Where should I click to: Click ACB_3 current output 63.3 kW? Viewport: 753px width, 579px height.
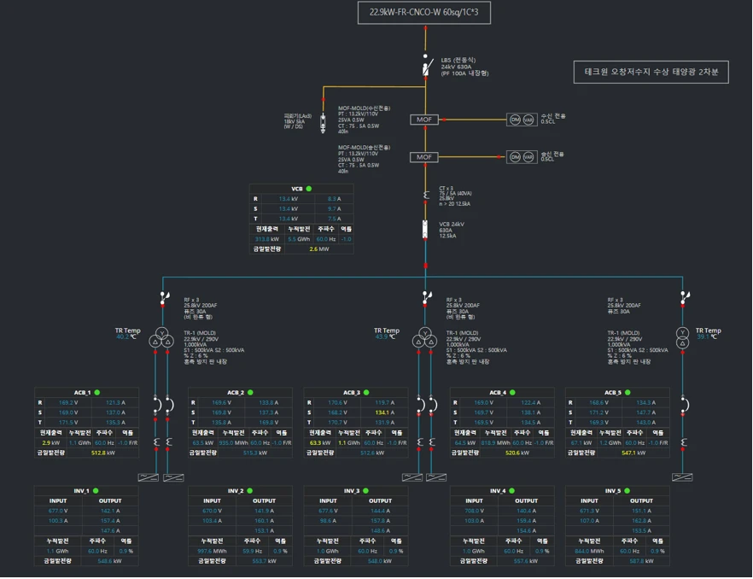[x=319, y=442]
